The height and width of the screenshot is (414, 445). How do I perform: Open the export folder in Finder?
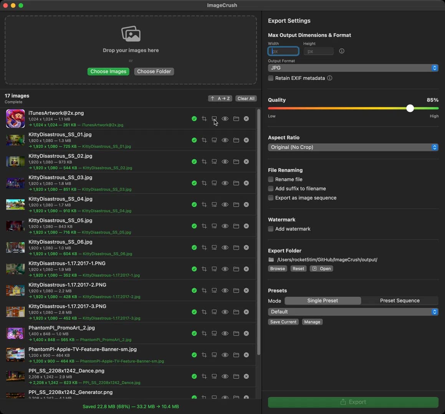point(321,269)
